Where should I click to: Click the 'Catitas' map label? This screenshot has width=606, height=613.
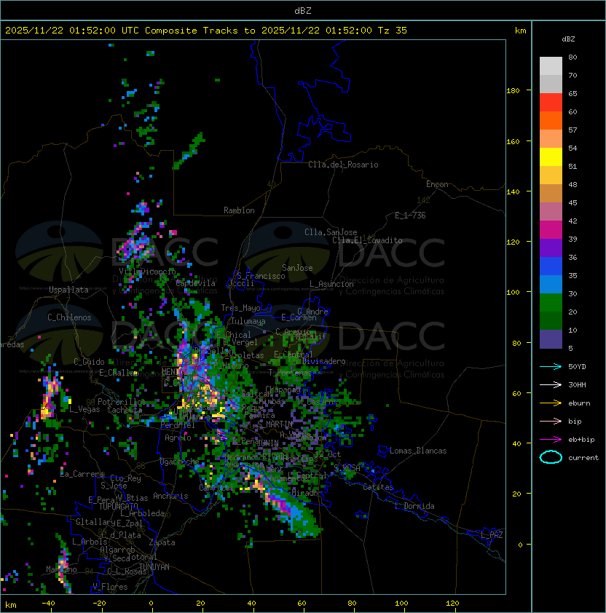coord(378,487)
